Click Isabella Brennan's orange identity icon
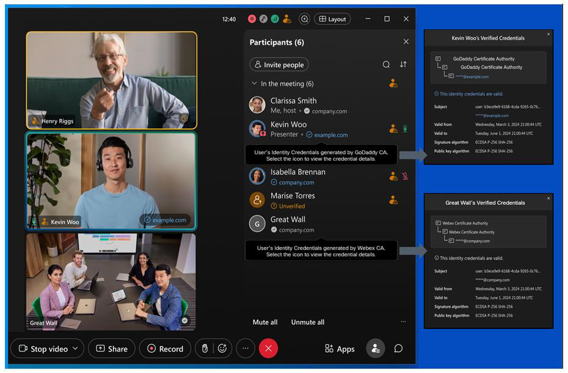The width and height of the screenshot is (568, 373). pyautogui.click(x=393, y=176)
